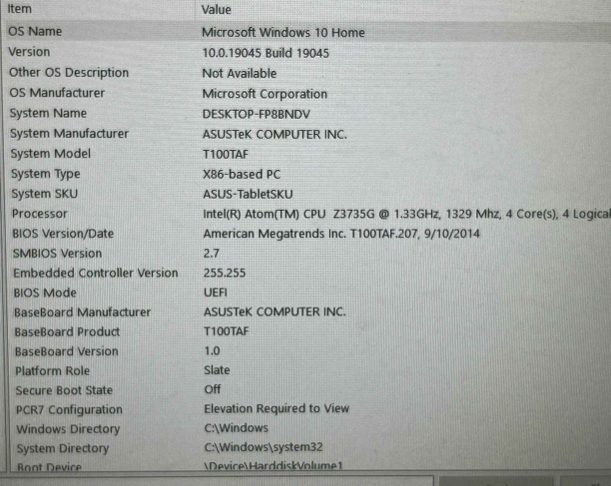The width and height of the screenshot is (611, 486).
Task: Select the System Directory row label
Action: pyautogui.click(x=63, y=449)
